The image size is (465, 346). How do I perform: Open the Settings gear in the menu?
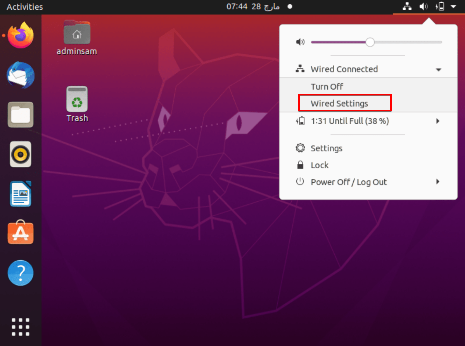point(326,148)
